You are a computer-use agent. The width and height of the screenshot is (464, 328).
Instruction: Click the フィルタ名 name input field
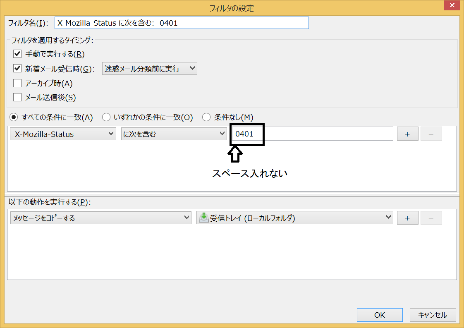182,23
